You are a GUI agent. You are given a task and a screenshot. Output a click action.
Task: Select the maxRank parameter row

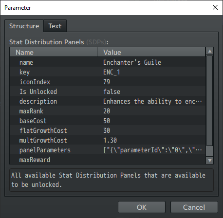108,111
